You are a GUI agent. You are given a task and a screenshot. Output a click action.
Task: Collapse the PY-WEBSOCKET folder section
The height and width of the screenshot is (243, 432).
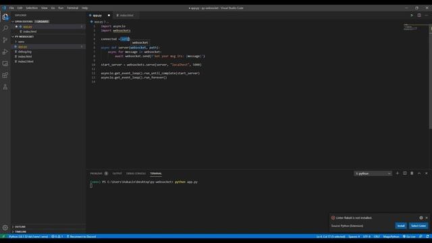pyautogui.click(x=13, y=36)
